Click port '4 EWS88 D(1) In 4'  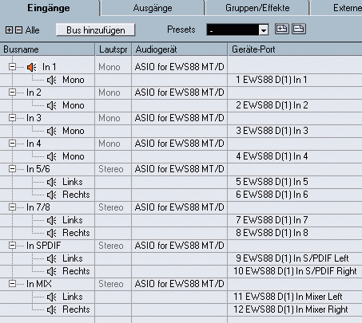point(272,156)
